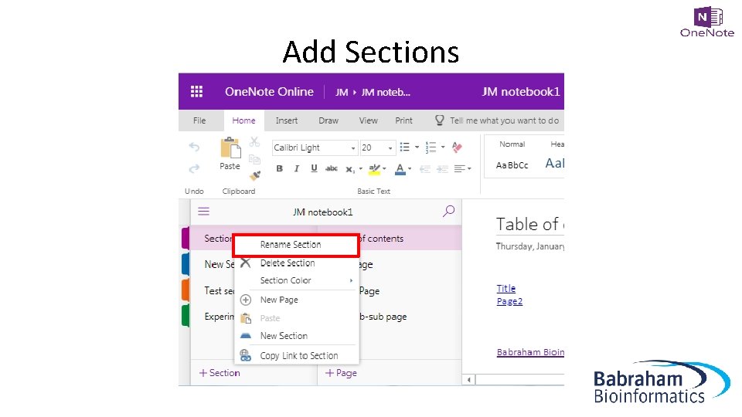Open subscript options dropdown arrow
Image resolution: width=742 pixels, height=417 pixels.
pos(361,168)
